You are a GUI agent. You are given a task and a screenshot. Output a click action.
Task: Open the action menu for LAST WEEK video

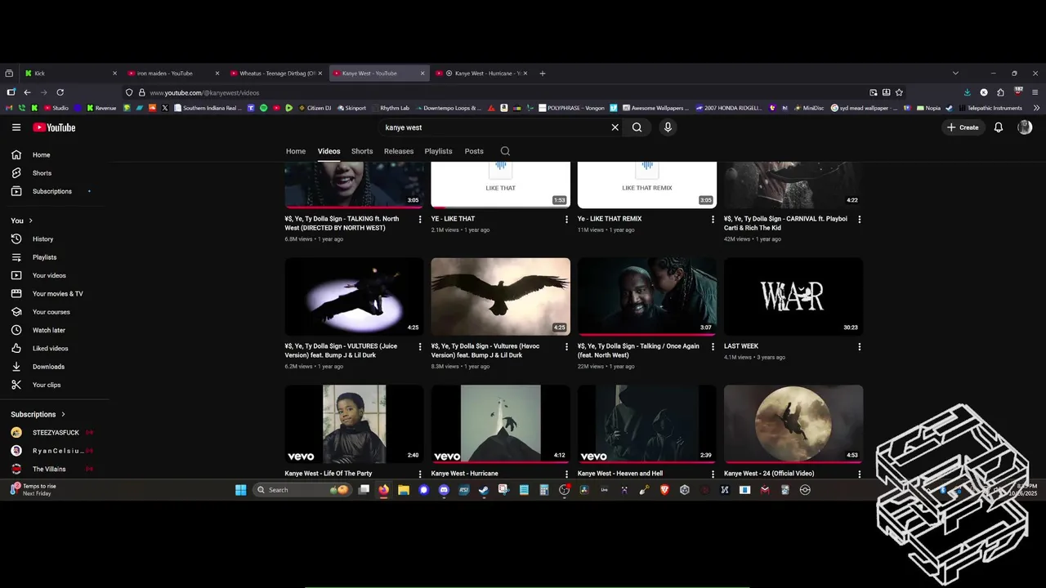859,346
